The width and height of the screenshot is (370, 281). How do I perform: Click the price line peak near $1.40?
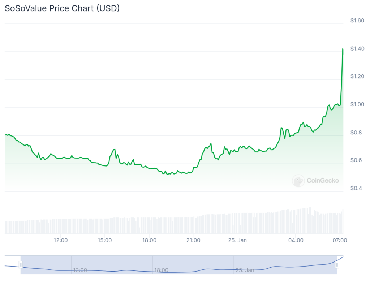tap(343, 49)
